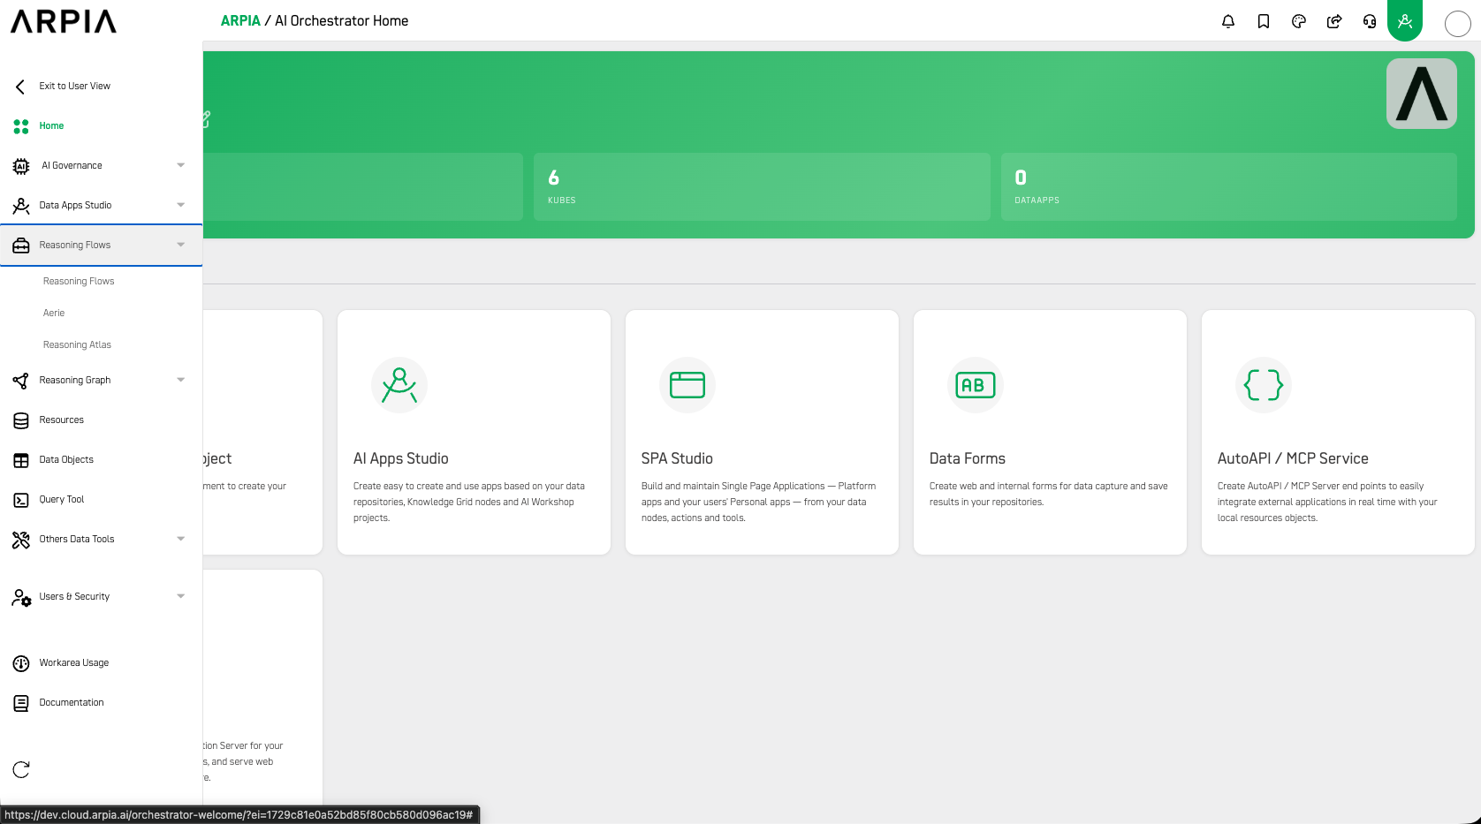Click the SPA Studio window icon
This screenshot has width=1481, height=824.
pos(687,385)
